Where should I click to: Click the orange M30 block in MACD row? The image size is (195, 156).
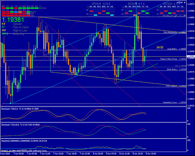(x=20, y=12)
